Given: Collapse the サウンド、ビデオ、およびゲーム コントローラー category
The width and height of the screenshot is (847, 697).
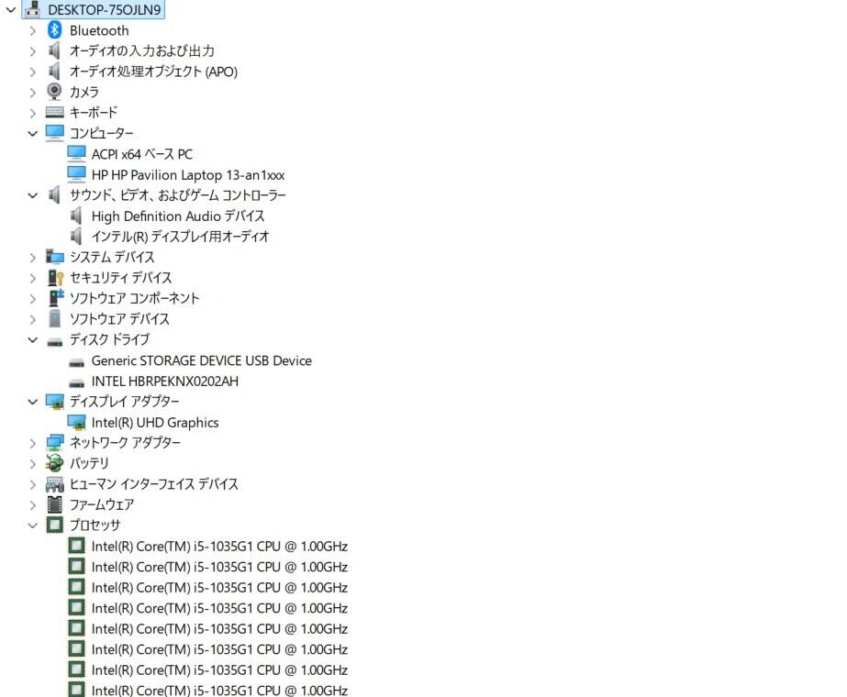Looking at the screenshot, I should tap(33, 195).
